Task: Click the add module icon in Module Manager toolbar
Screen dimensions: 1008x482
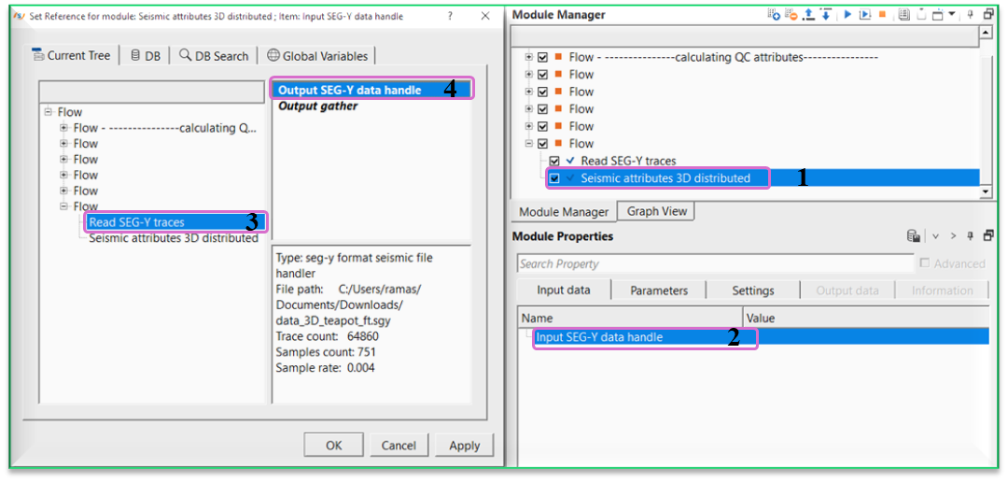Action: point(774,14)
